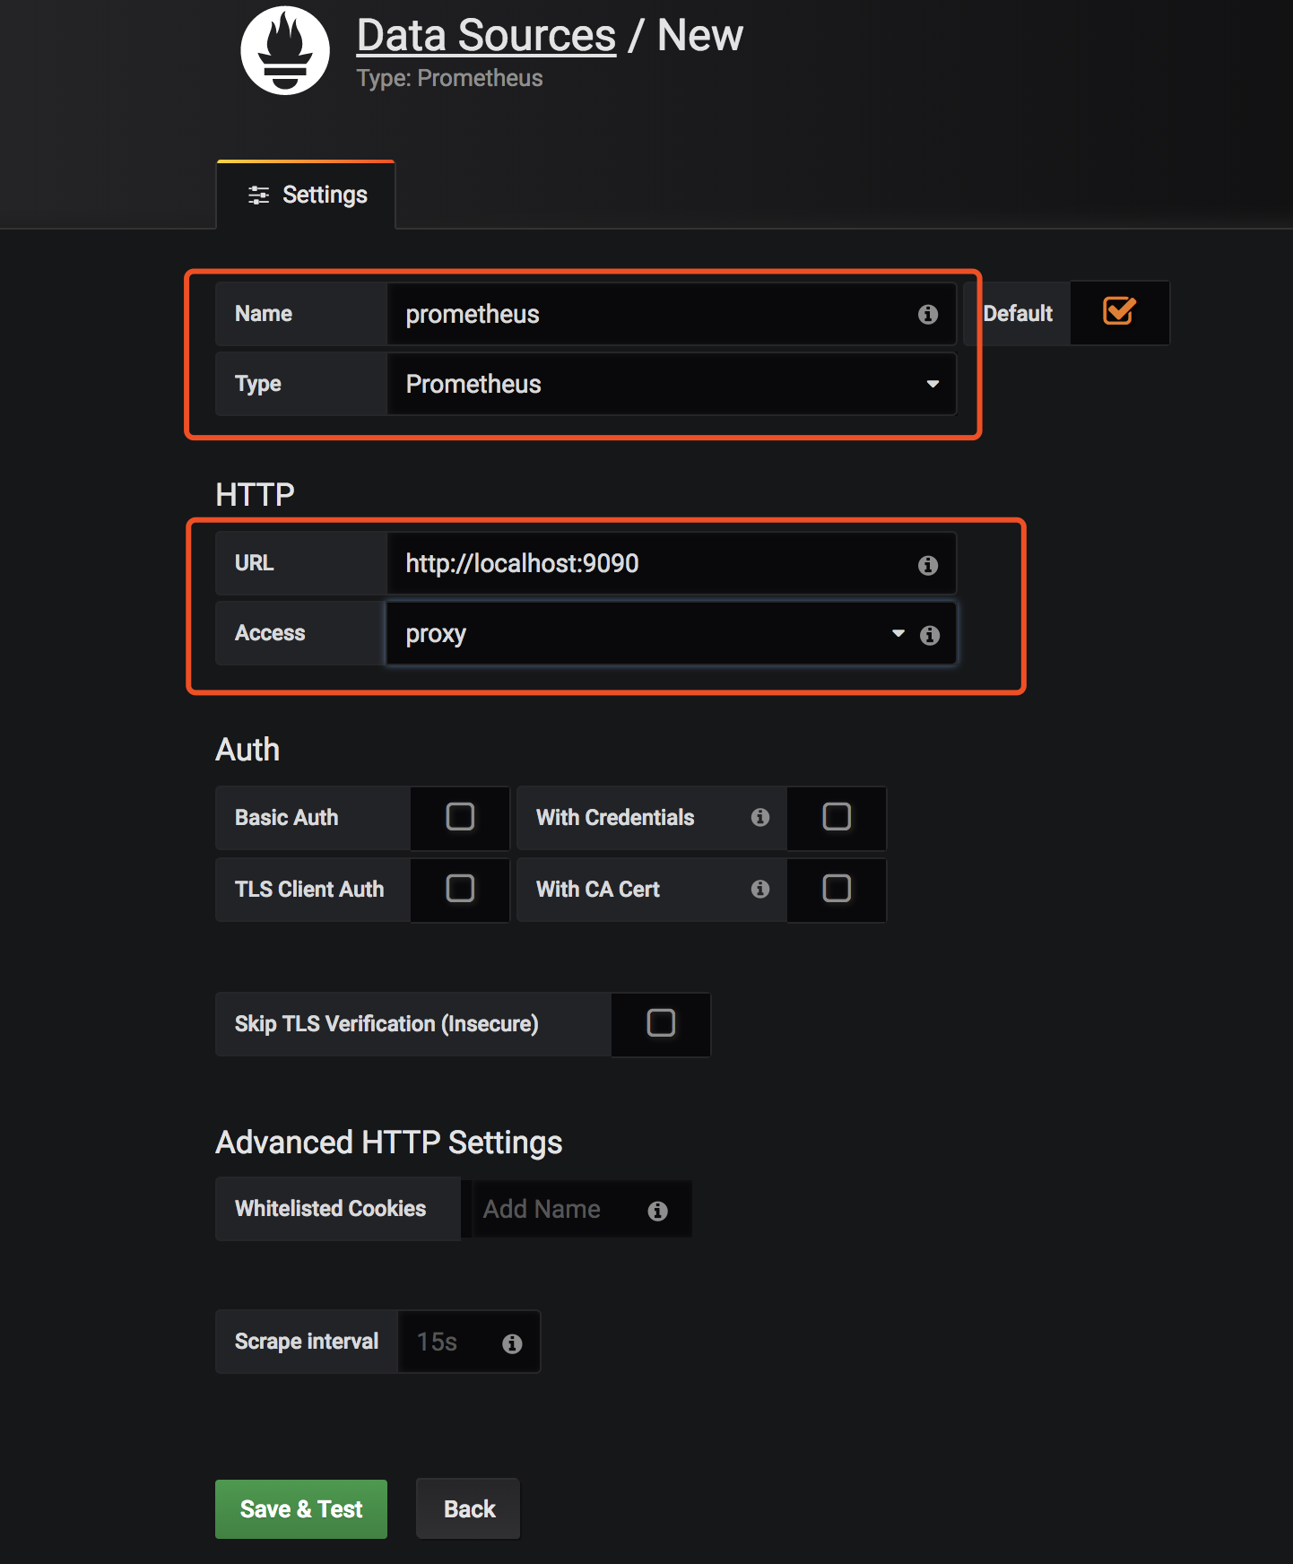
Task: Click the 'TLS Client Auth' label
Action: (x=309, y=890)
